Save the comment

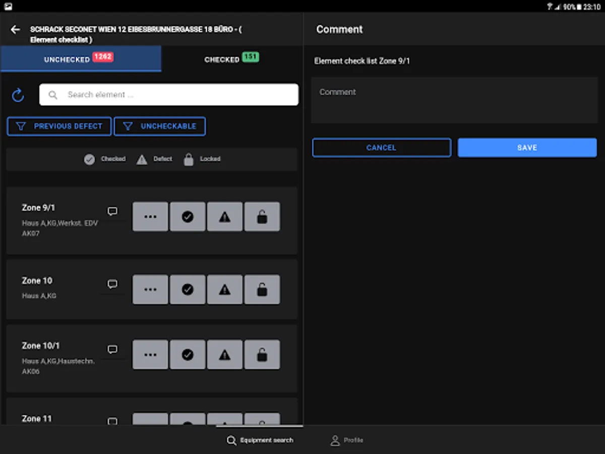[527, 148]
